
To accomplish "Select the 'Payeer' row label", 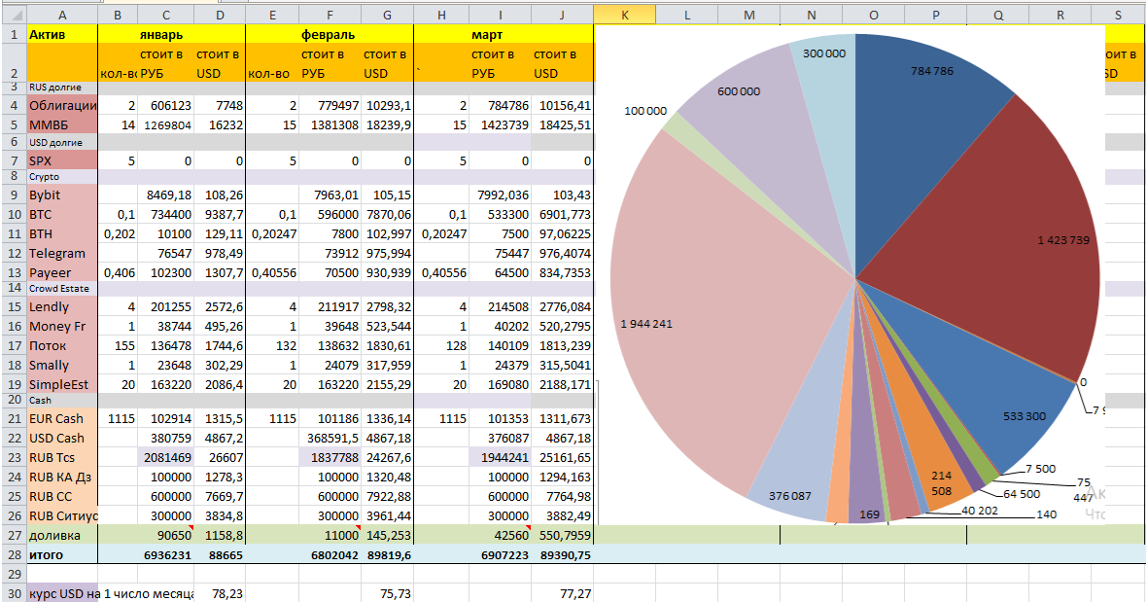I will [x=62, y=272].
